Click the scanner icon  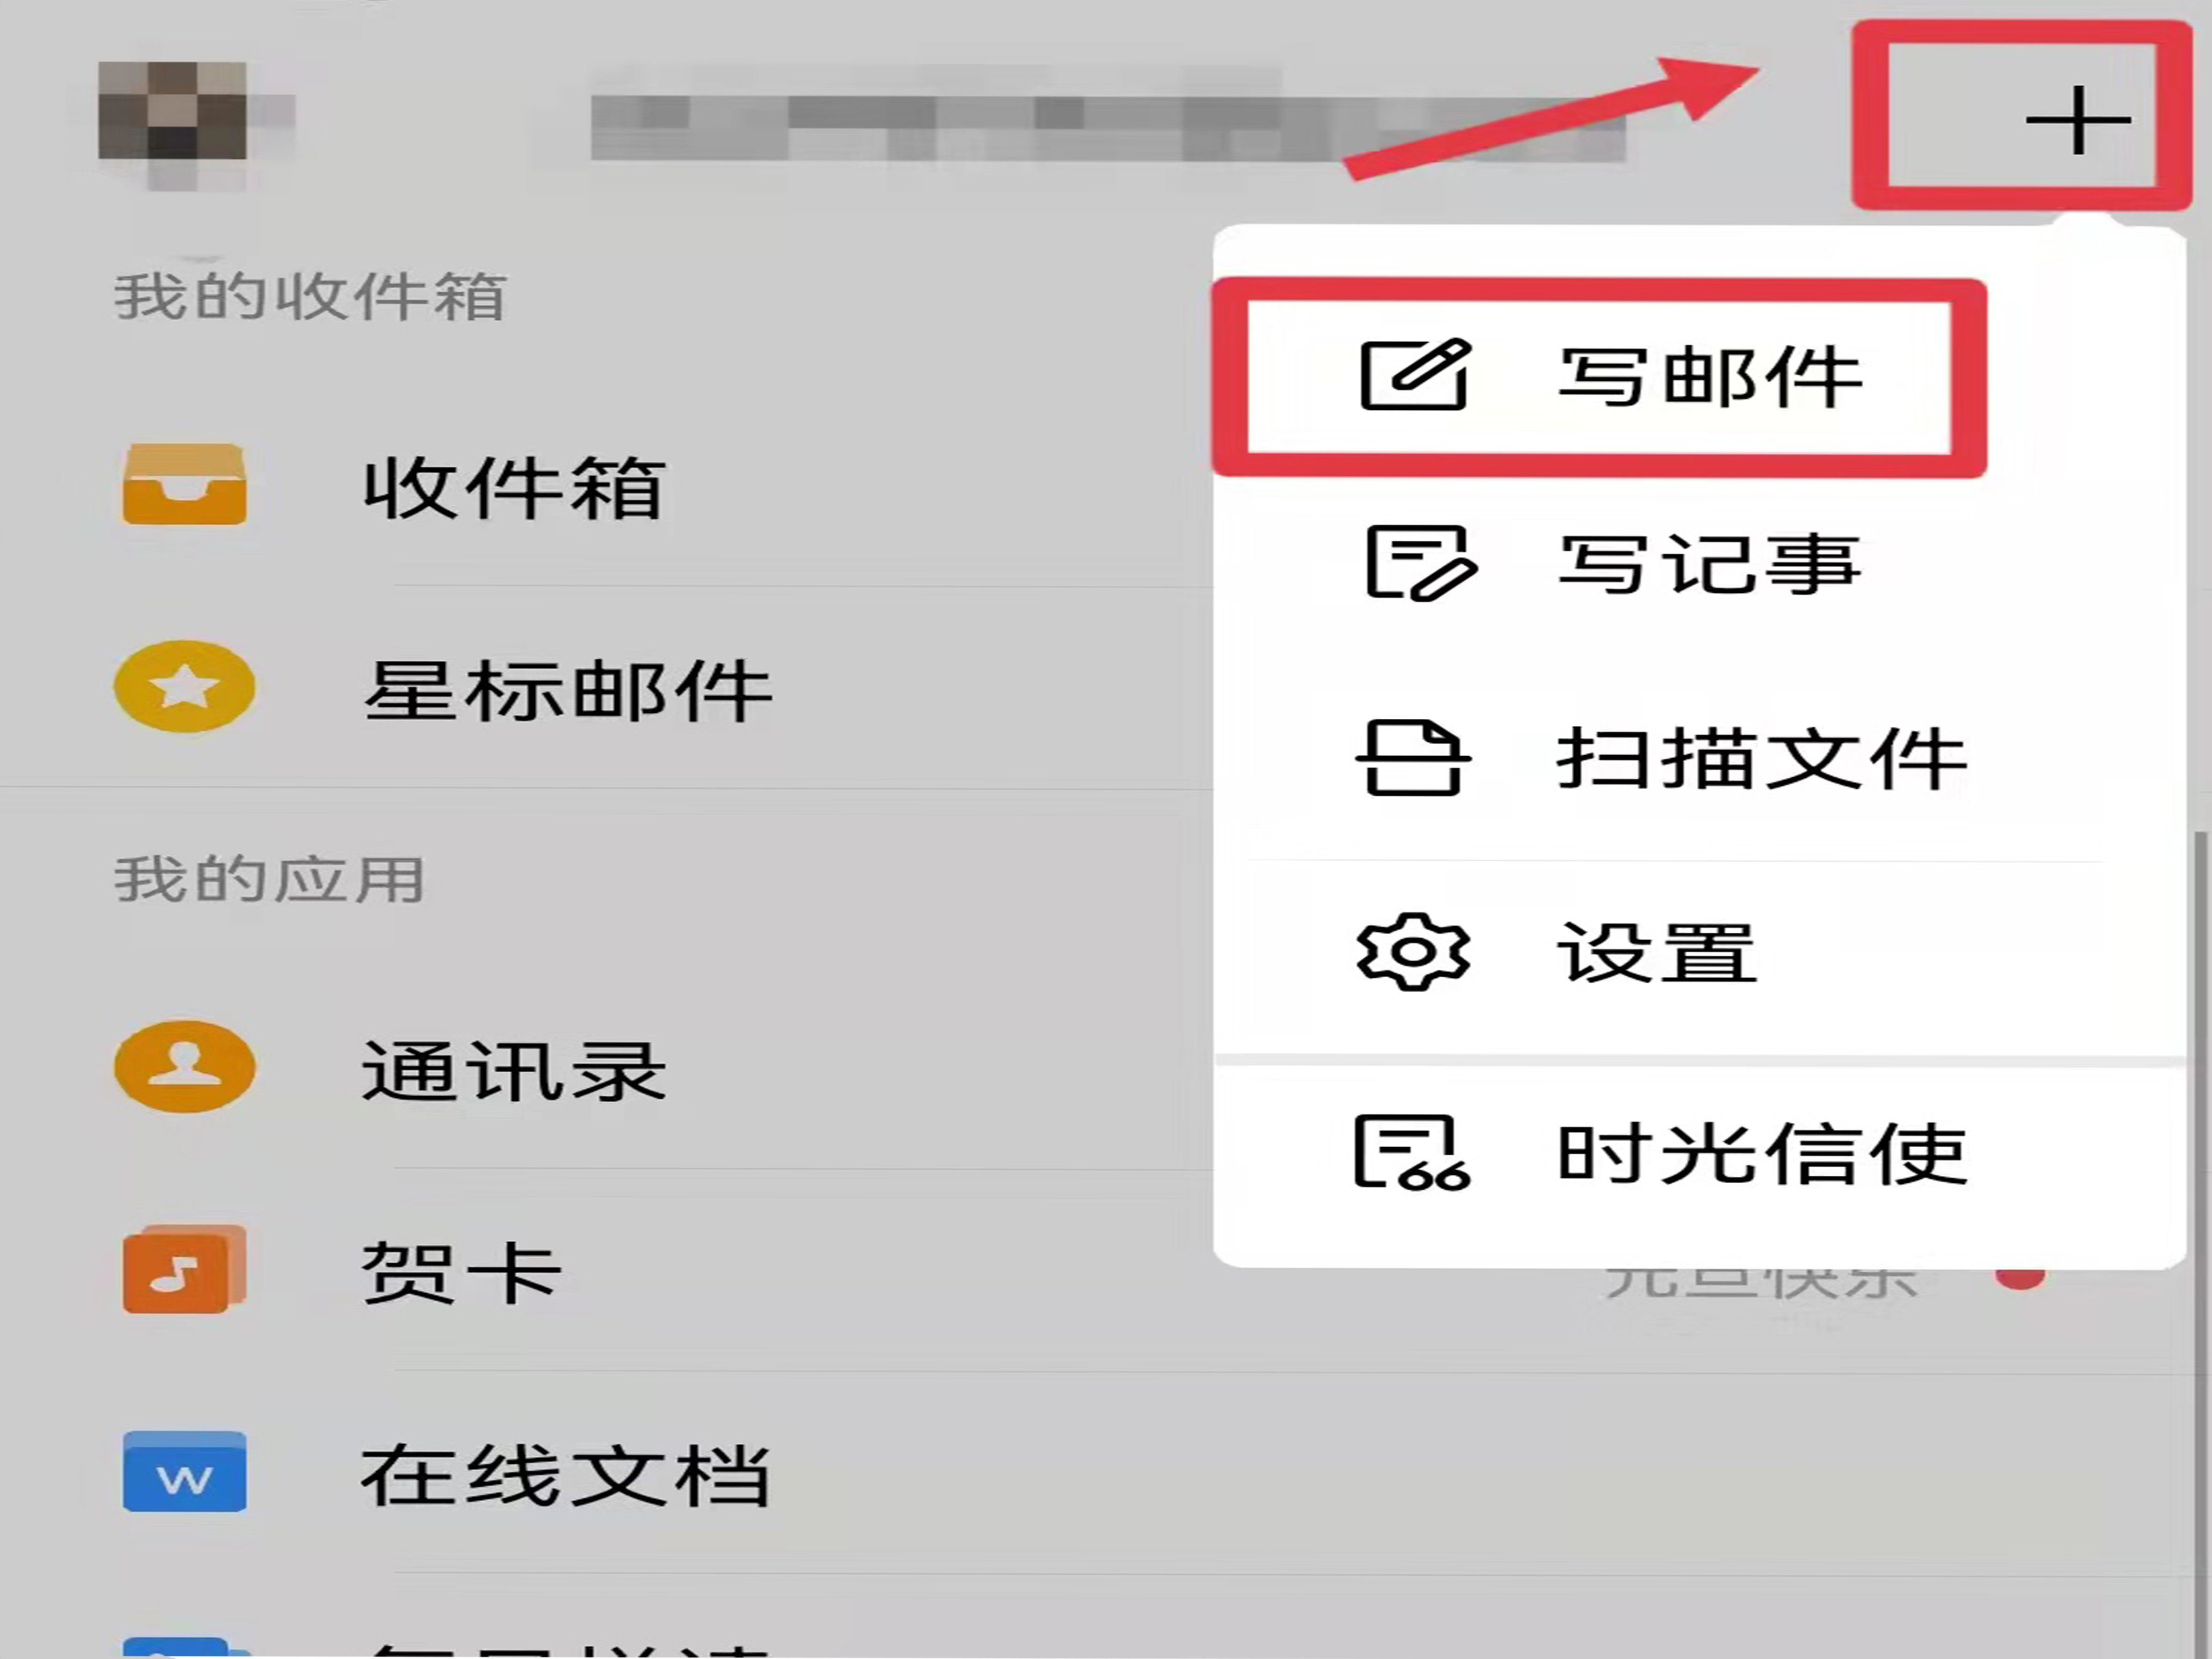coord(1413,758)
